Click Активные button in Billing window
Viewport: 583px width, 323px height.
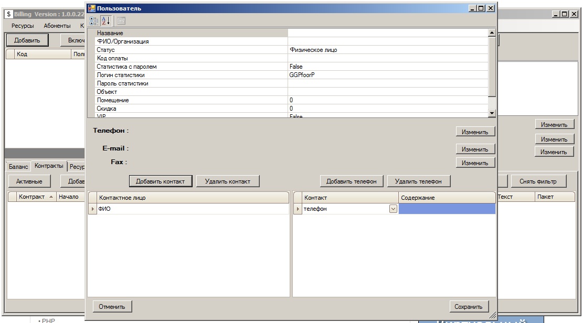pos(29,181)
